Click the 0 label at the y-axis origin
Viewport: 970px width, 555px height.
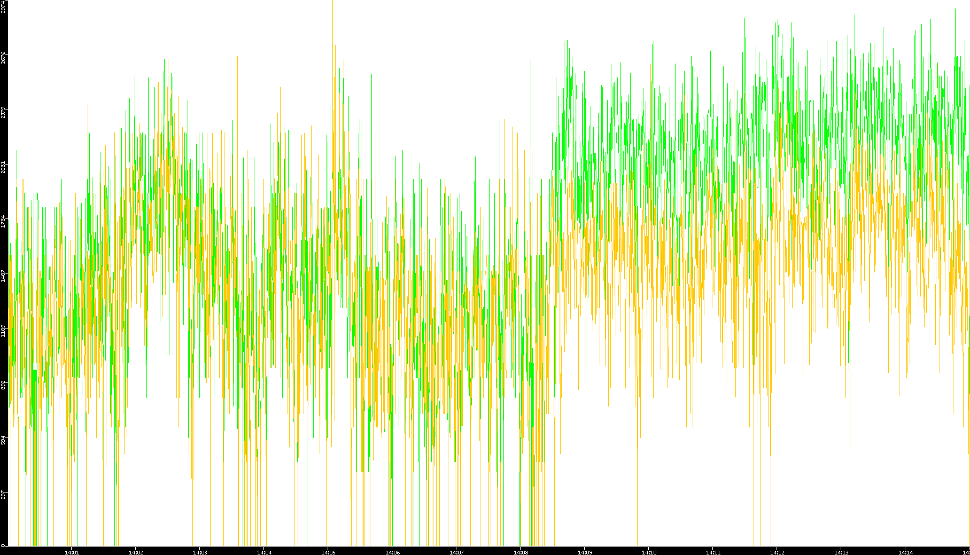click(x=3, y=545)
